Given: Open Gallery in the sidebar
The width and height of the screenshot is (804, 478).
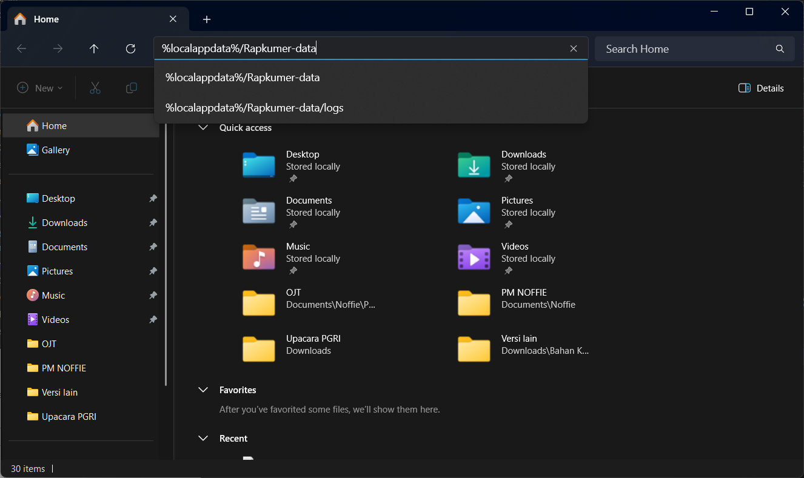Looking at the screenshot, I should click(x=56, y=150).
